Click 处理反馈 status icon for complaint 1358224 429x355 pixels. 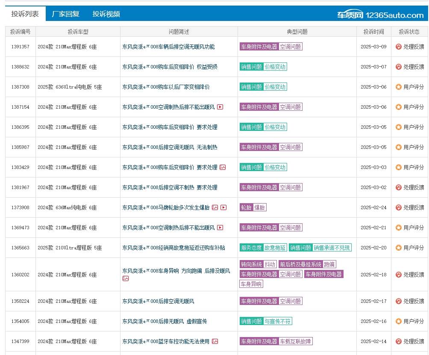point(399,301)
